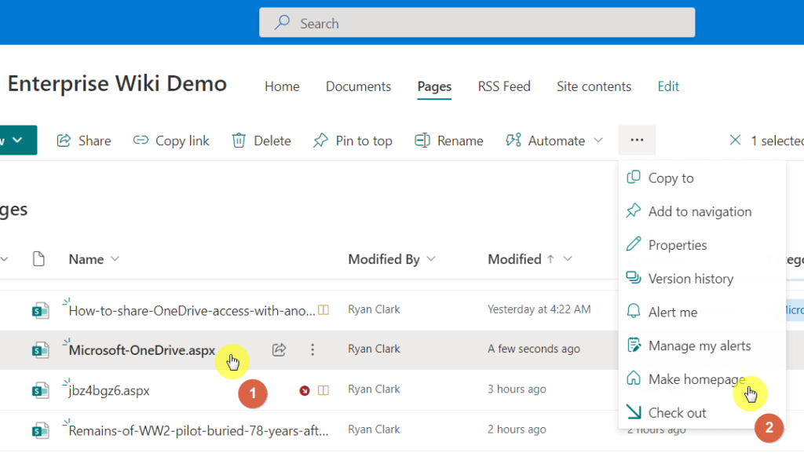Choose Check out menu item

(x=702, y=412)
